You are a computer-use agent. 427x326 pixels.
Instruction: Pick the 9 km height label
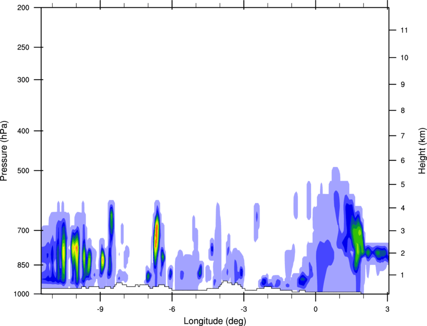pos(403,85)
